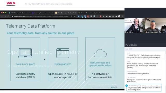Viewport: 166px width, 93px height.
Task: Close the NRU-Observability-Dashboard tab
Action: coord(29,13)
